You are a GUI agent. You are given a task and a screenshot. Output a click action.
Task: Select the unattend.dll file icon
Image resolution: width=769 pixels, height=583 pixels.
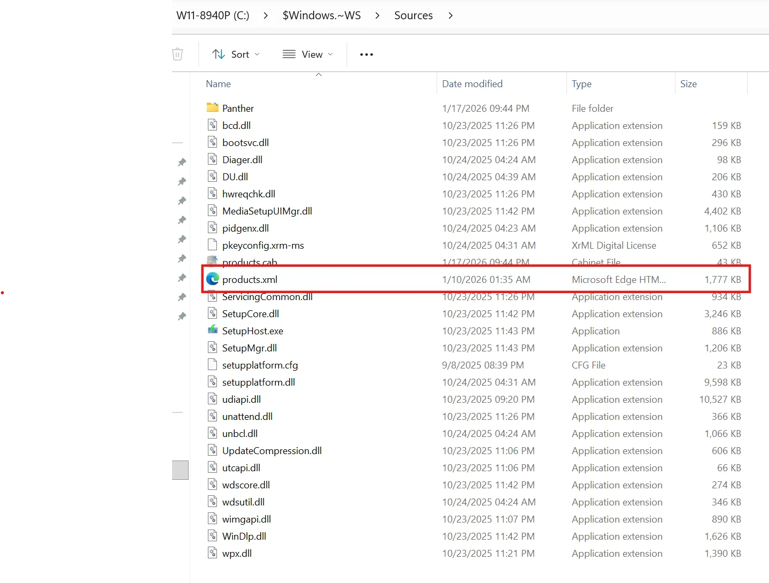pos(213,416)
